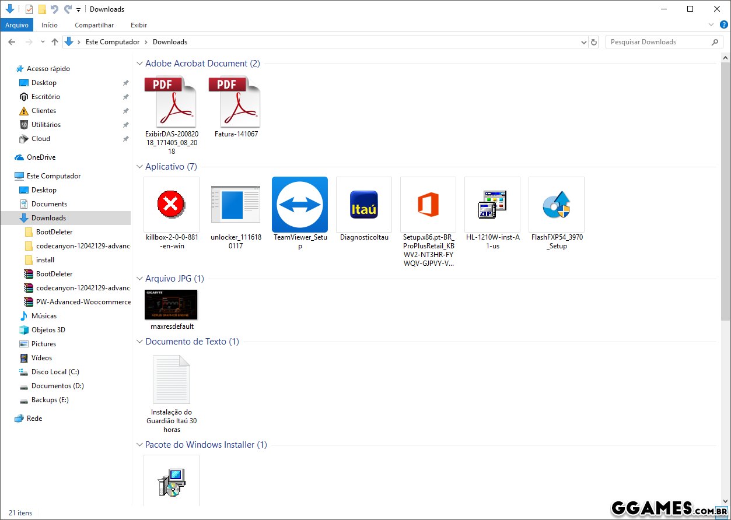This screenshot has width=731, height=520.
Task: Select the maxresdefault JPG thumbnail
Action: tap(171, 304)
